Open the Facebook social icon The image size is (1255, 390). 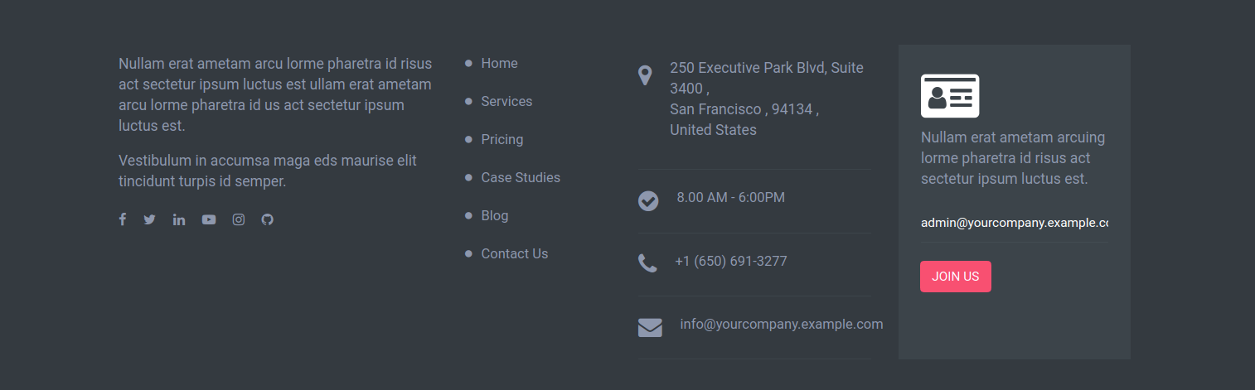(123, 219)
